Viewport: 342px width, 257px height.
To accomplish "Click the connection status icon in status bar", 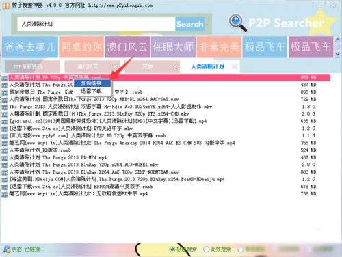I will pos(7,249).
